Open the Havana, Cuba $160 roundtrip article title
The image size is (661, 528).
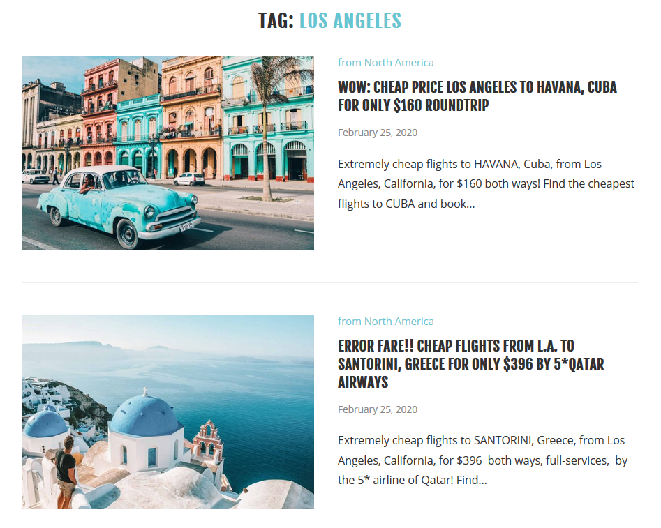tap(477, 96)
